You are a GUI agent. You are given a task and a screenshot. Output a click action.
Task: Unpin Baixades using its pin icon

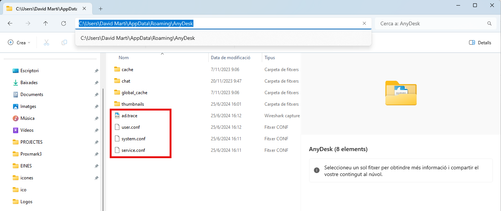96,83
